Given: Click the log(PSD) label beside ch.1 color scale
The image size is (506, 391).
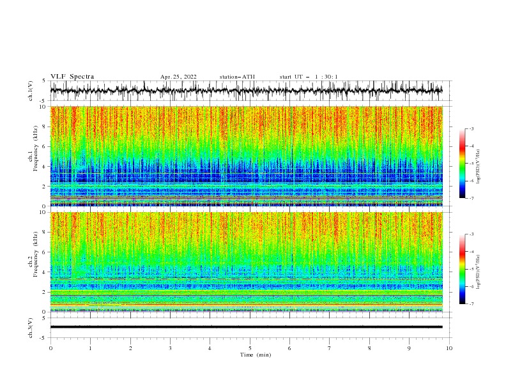Looking at the screenshot, I should point(478,167).
